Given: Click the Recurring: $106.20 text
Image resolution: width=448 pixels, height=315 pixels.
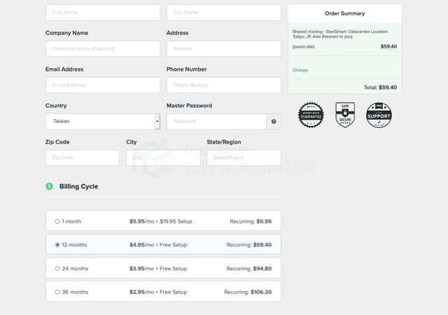Looking at the screenshot, I should coord(248,292).
